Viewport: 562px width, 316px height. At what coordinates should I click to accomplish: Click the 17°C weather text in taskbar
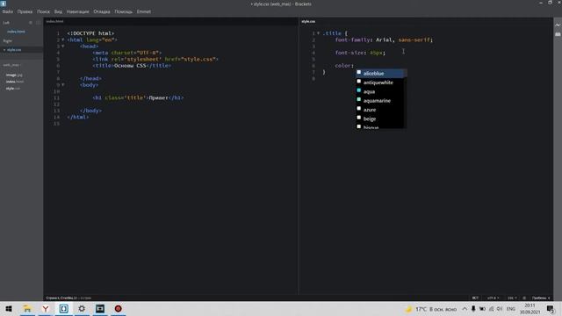[x=421, y=309]
